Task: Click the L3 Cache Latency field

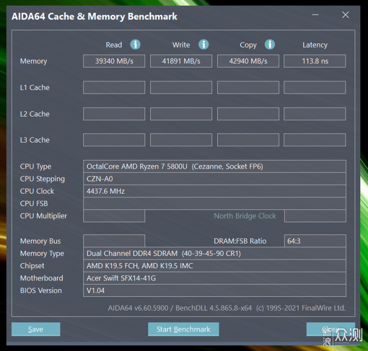Action: [315, 140]
